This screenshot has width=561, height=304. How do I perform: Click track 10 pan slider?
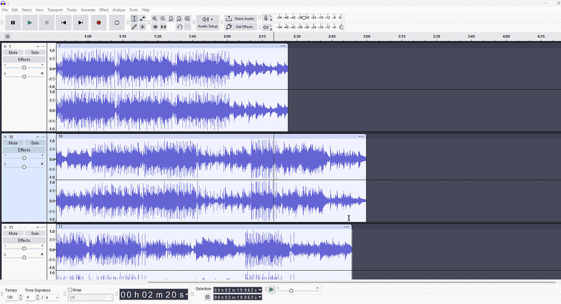tap(24, 167)
